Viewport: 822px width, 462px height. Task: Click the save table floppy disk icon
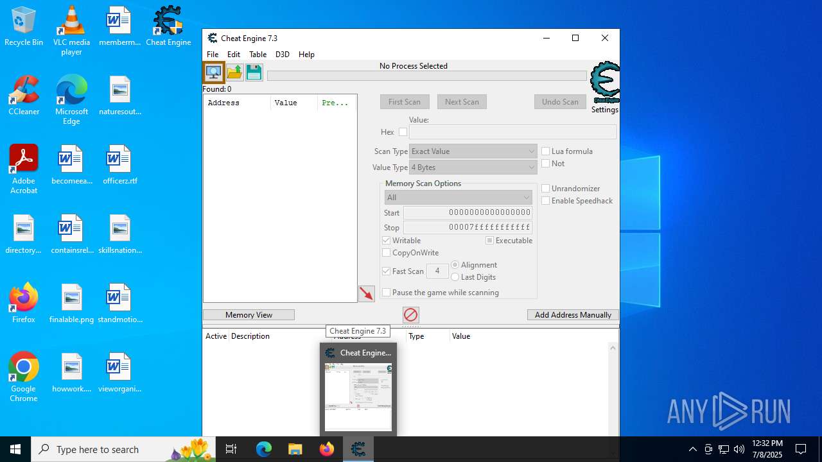tap(254, 72)
